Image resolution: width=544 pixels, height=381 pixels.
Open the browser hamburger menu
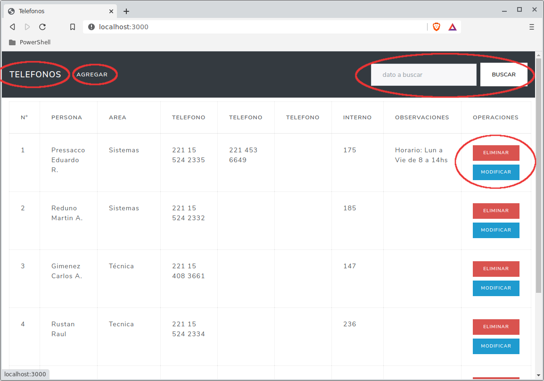[x=532, y=27]
